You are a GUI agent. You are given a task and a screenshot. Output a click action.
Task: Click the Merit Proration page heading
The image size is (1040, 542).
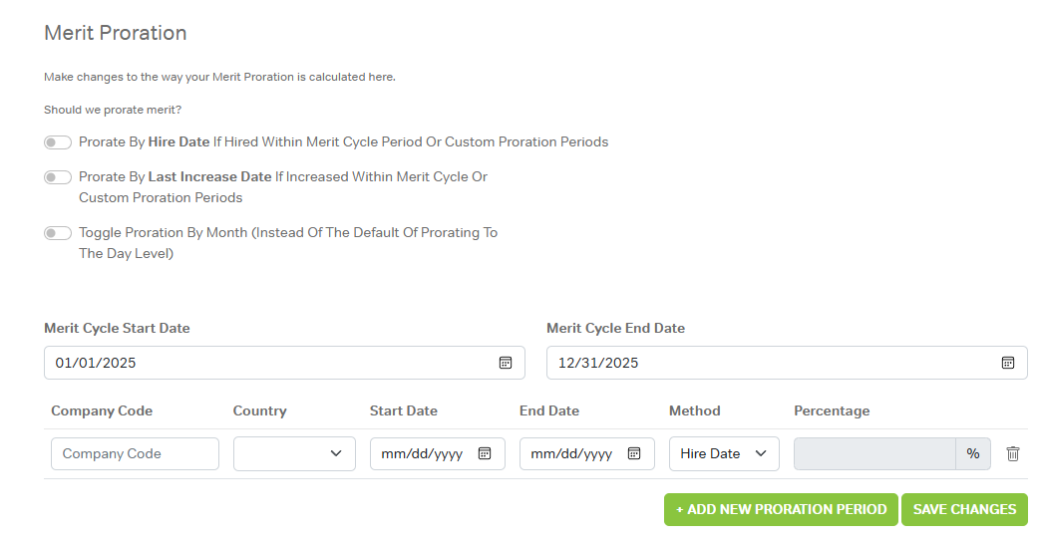116,33
